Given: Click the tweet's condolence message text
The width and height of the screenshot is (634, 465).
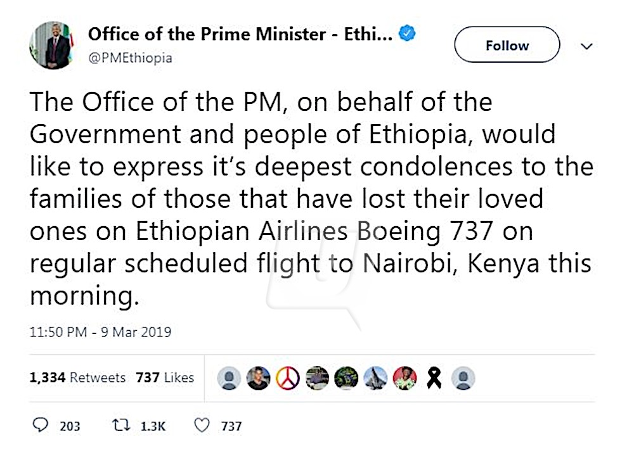Looking at the screenshot, I should point(311,199).
